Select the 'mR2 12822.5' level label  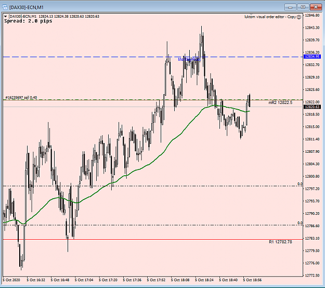click(280, 103)
